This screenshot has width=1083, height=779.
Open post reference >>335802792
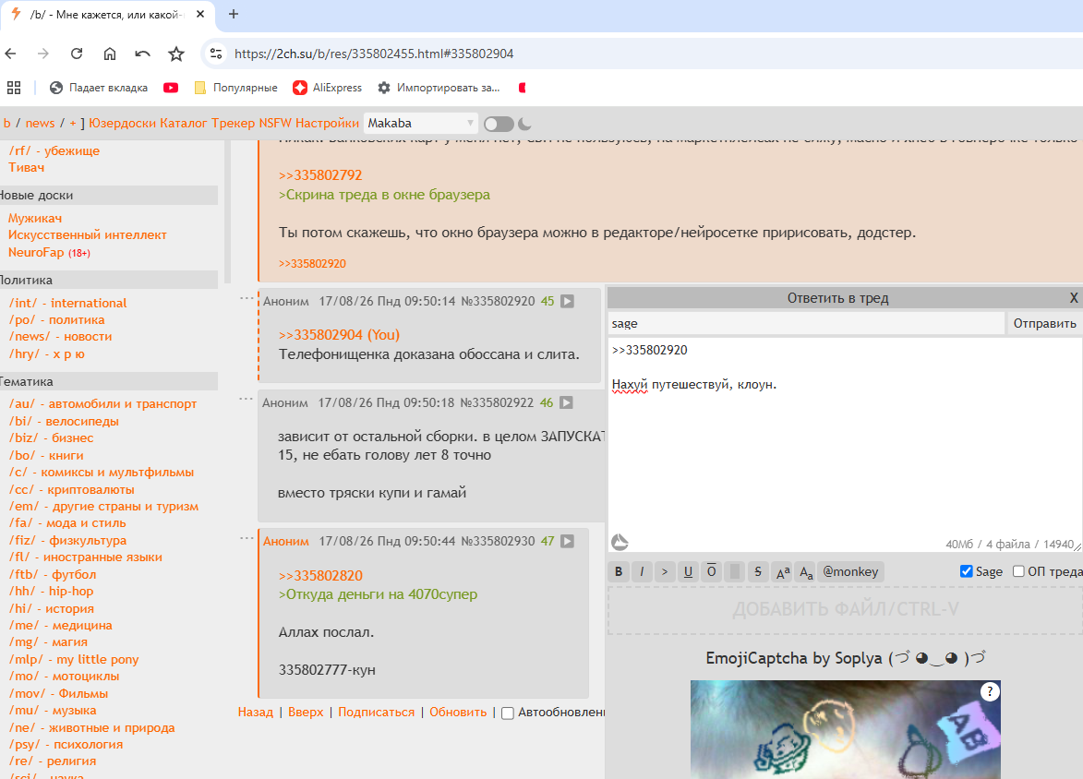pyautogui.click(x=320, y=175)
